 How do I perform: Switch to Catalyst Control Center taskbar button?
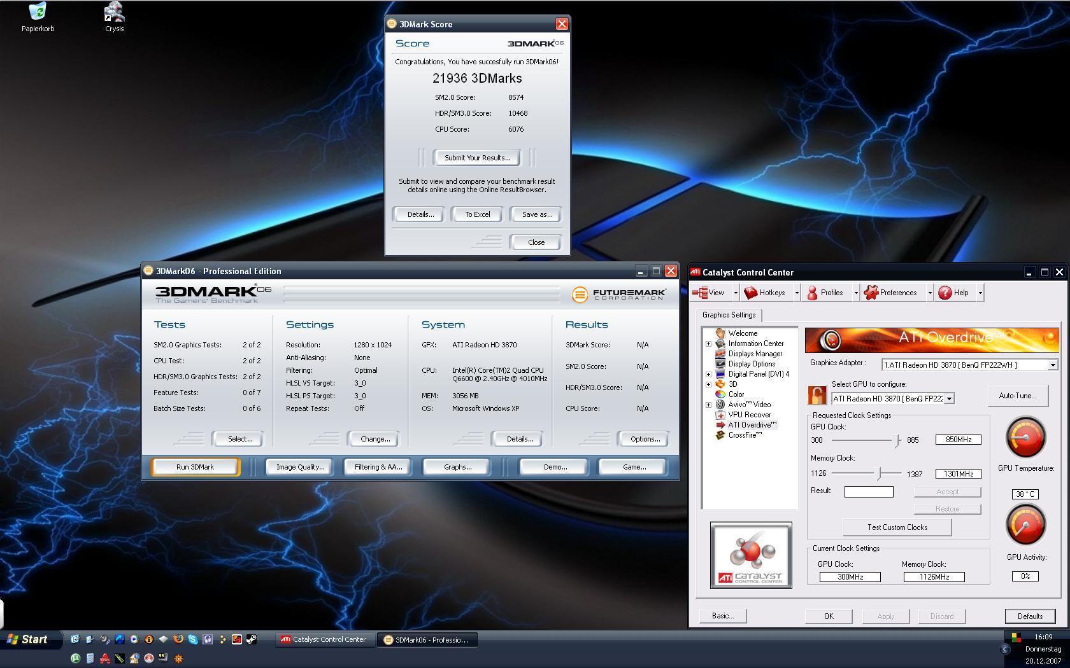(324, 639)
